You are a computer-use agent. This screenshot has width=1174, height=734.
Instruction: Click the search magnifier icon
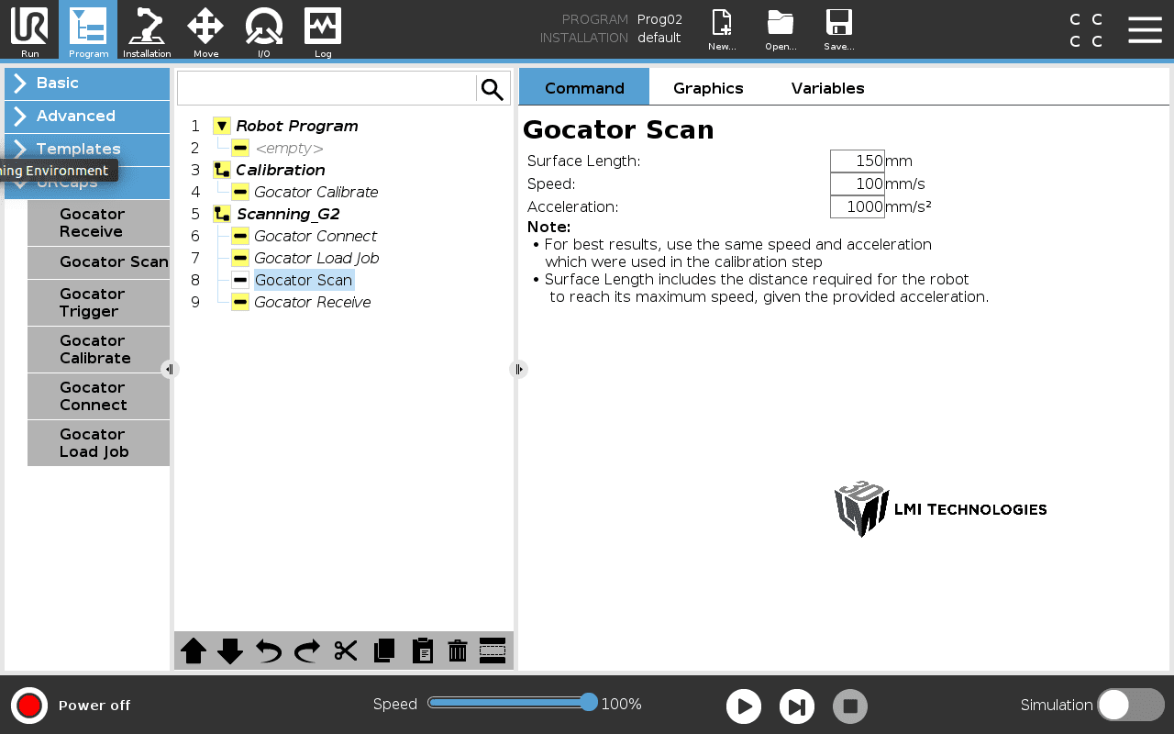pyautogui.click(x=493, y=89)
